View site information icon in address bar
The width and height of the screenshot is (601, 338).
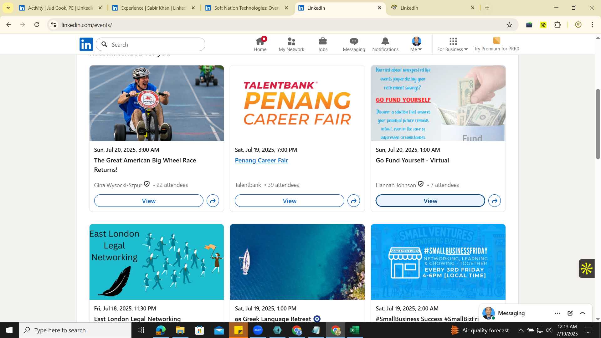tap(54, 25)
